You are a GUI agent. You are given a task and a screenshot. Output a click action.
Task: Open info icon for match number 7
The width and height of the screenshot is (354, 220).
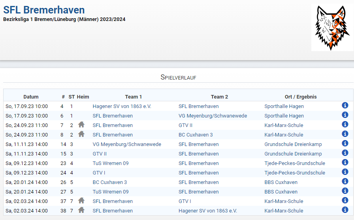345,124
